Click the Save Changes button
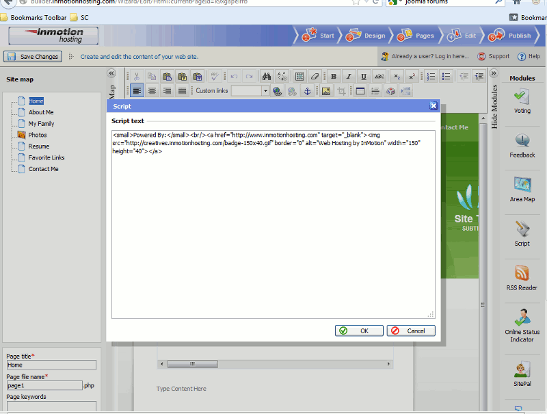The height and width of the screenshot is (414, 547). (33, 57)
